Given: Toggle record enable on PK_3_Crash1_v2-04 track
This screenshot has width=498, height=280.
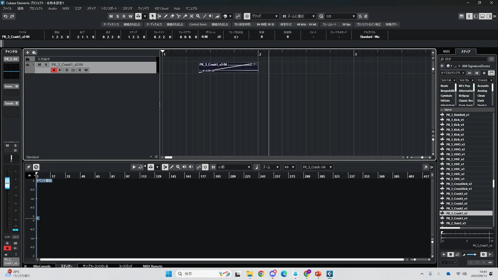Looking at the screenshot, I should (54, 70).
